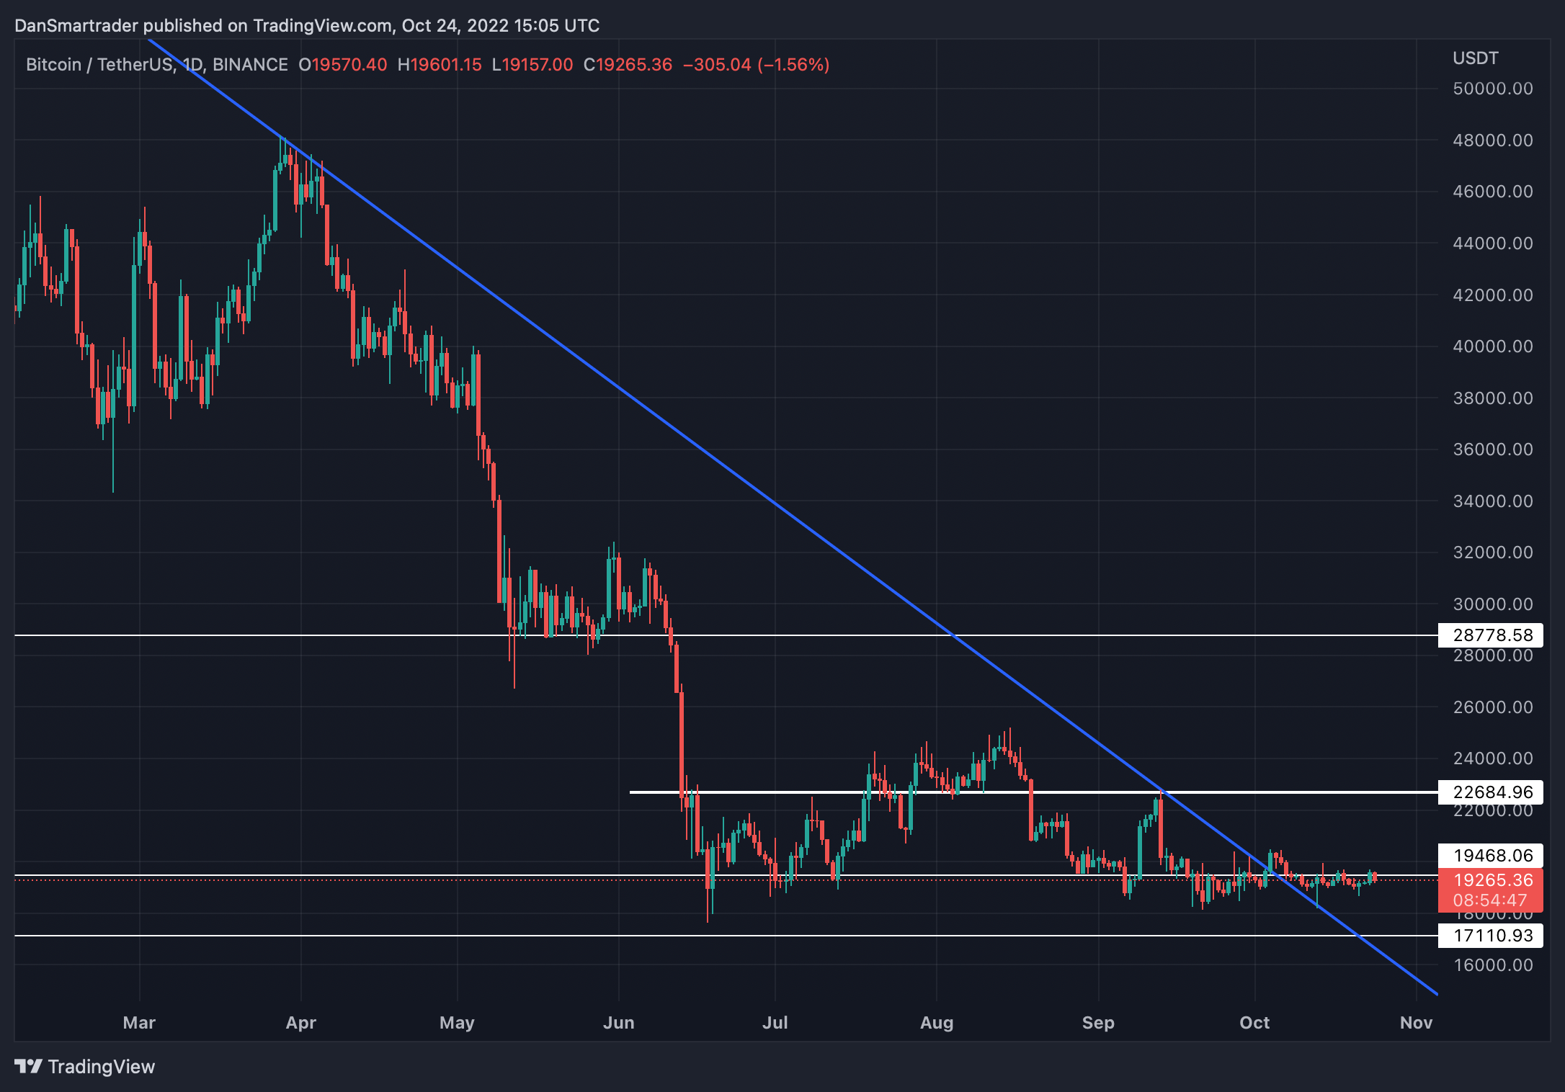The image size is (1565, 1092).
Task: Click the Oct label on time axis
Action: [x=1254, y=1023]
